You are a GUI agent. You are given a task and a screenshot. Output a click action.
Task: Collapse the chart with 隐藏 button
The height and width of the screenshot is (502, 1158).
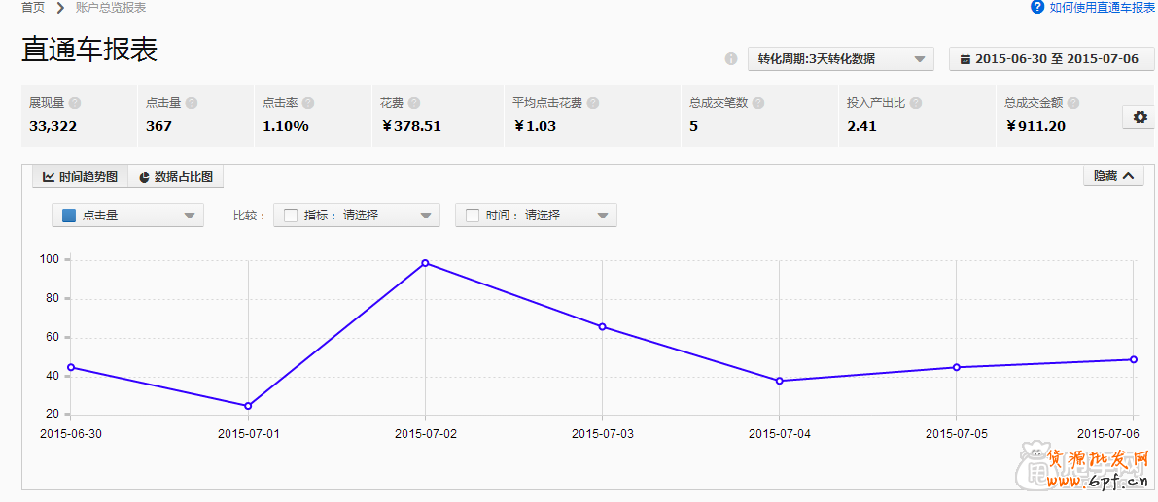[1113, 176]
